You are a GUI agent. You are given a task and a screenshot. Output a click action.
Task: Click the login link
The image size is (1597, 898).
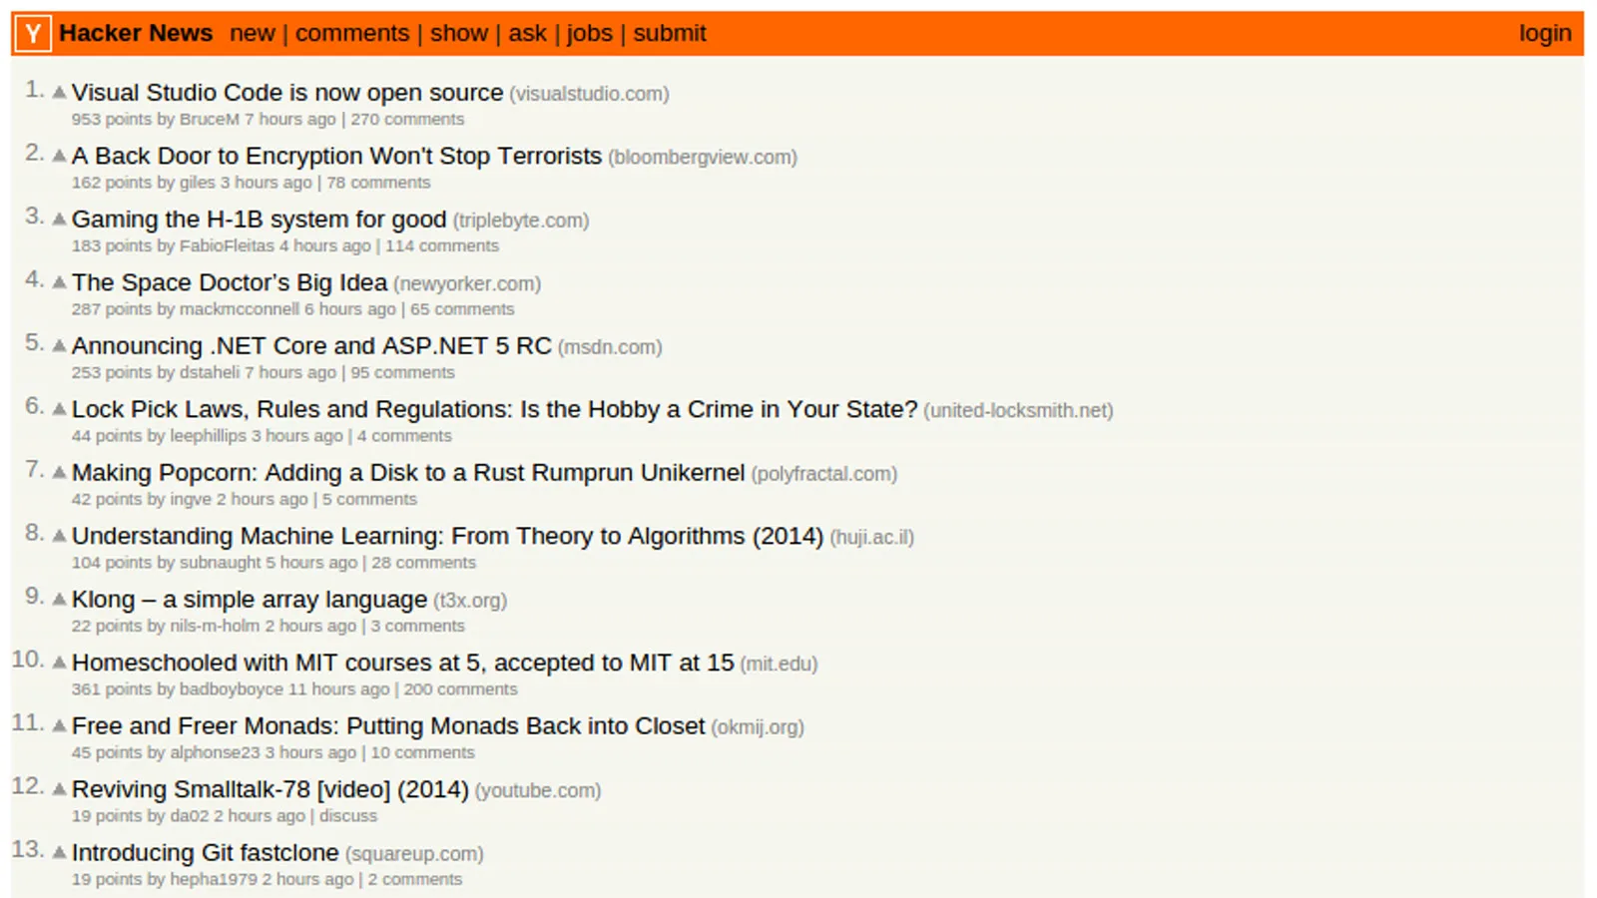pos(1545,34)
